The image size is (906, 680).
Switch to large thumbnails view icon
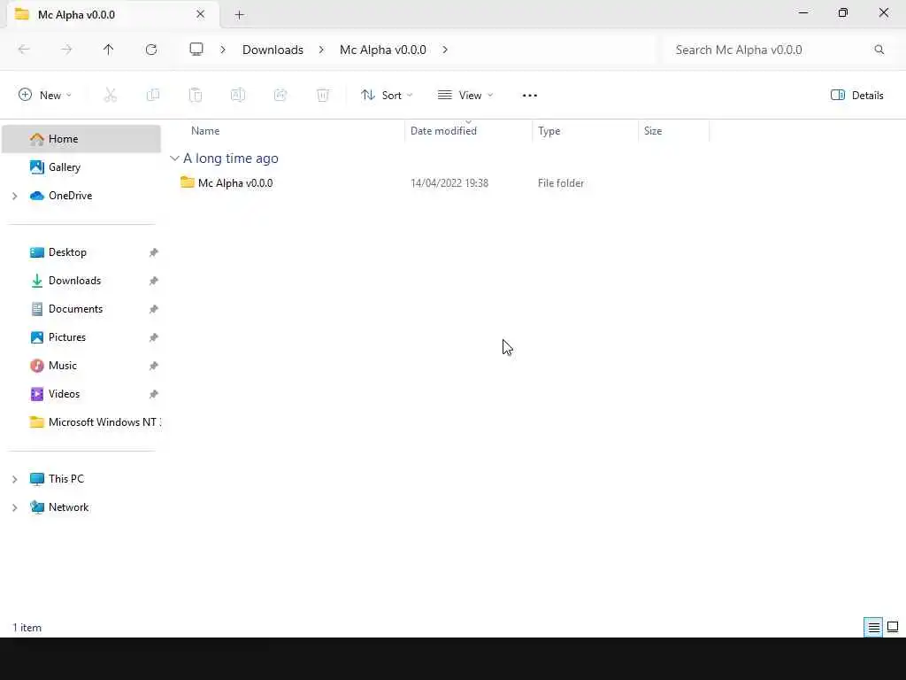coord(893,627)
